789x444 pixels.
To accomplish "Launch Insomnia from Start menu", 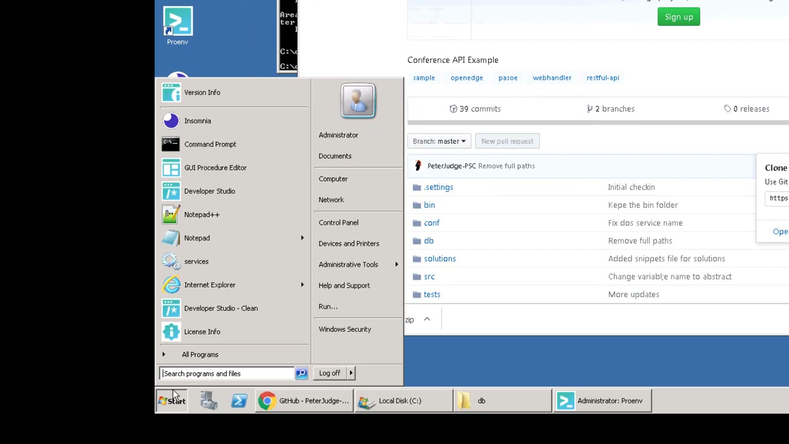I will click(171, 121).
